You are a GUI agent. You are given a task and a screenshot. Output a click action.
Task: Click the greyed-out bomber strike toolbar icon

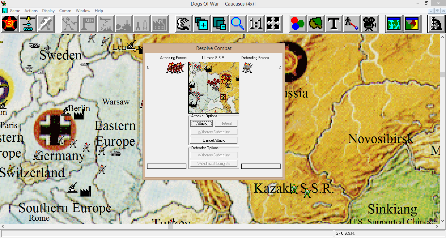pyautogui.click(x=106, y=24)
